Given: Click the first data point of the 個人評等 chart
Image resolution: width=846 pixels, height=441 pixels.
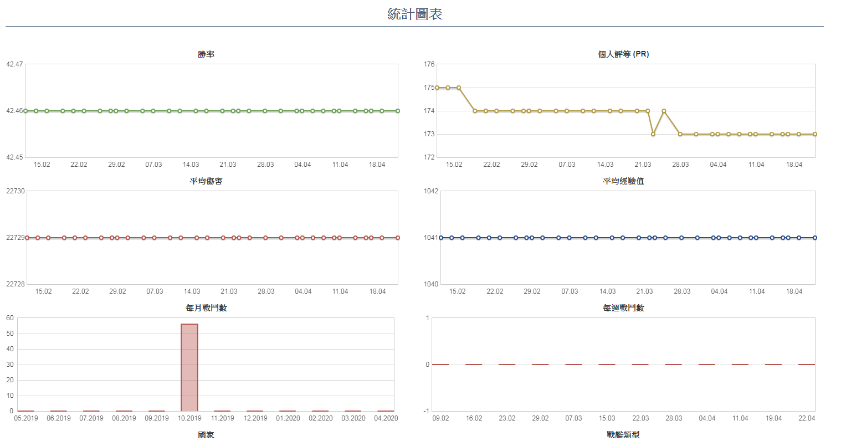Looking at the screenshot, I should tap(437, 88).
